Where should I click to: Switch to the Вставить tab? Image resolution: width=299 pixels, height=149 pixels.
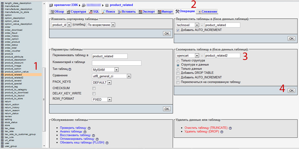(x=127, y=12)
